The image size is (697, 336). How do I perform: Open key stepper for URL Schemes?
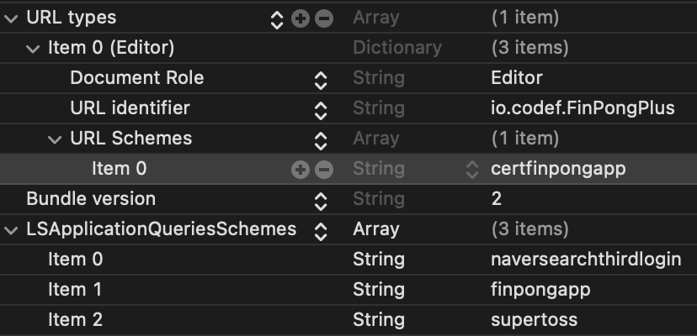click(321, 141)
